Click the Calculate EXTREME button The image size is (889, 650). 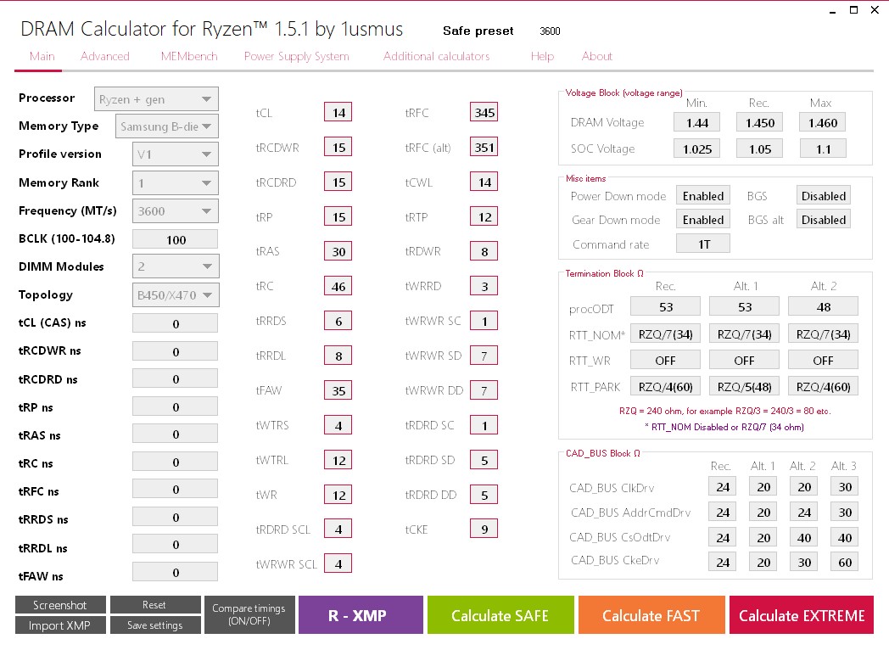(x=801, y=615)
